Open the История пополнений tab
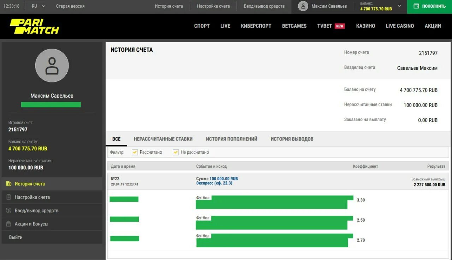The image size is (452, 260). (x=232, y=139)
